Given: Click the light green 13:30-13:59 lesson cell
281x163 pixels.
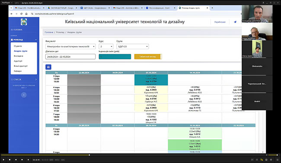Looking at the screenshot, I should pyautogui.click(x=195, y=133).
